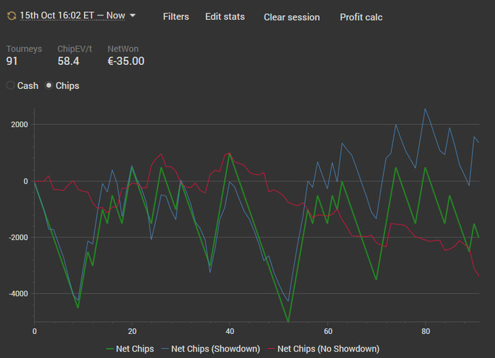Click the NetWon value €-35.00
This screenshot has width=495, height=358.
126,61
